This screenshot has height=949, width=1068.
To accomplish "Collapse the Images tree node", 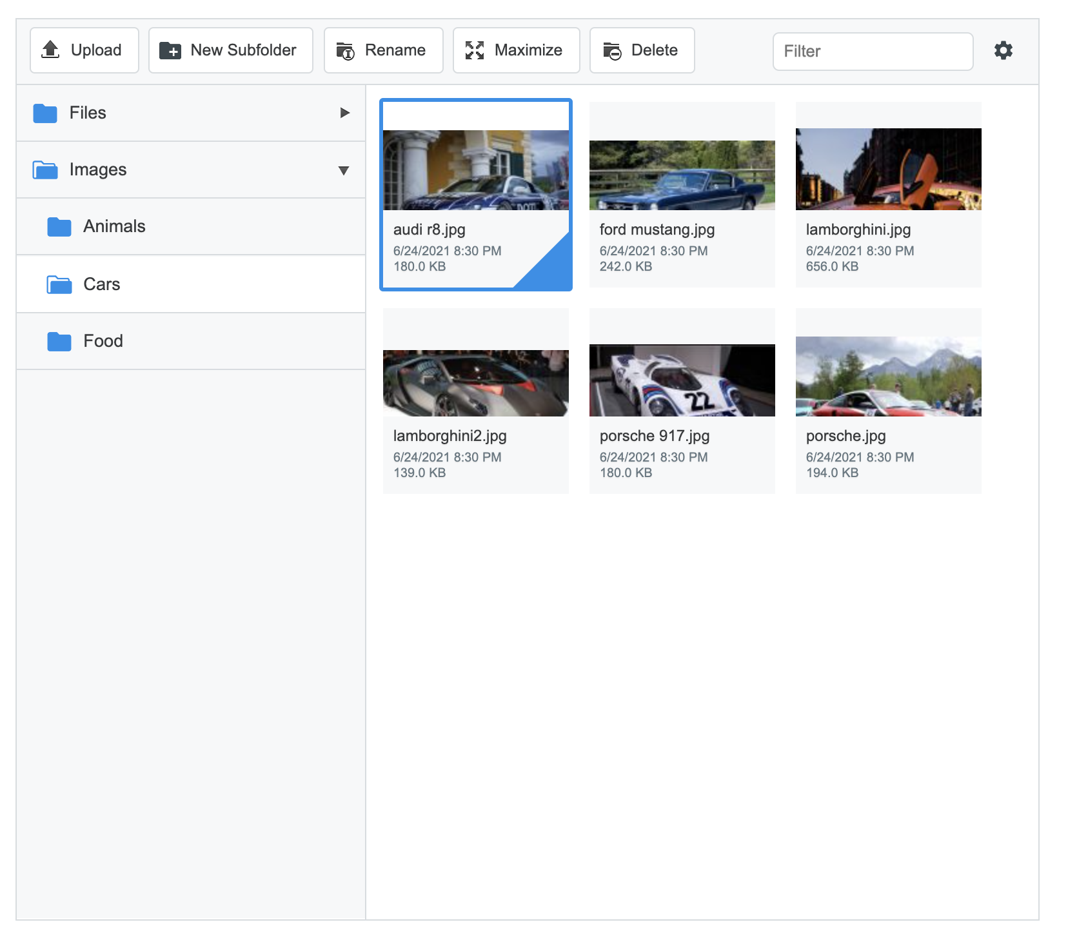I will point(344,170).
